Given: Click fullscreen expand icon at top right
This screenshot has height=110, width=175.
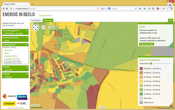Looking at the screenshot, I should pyautogui.click(x=170, y=5).
